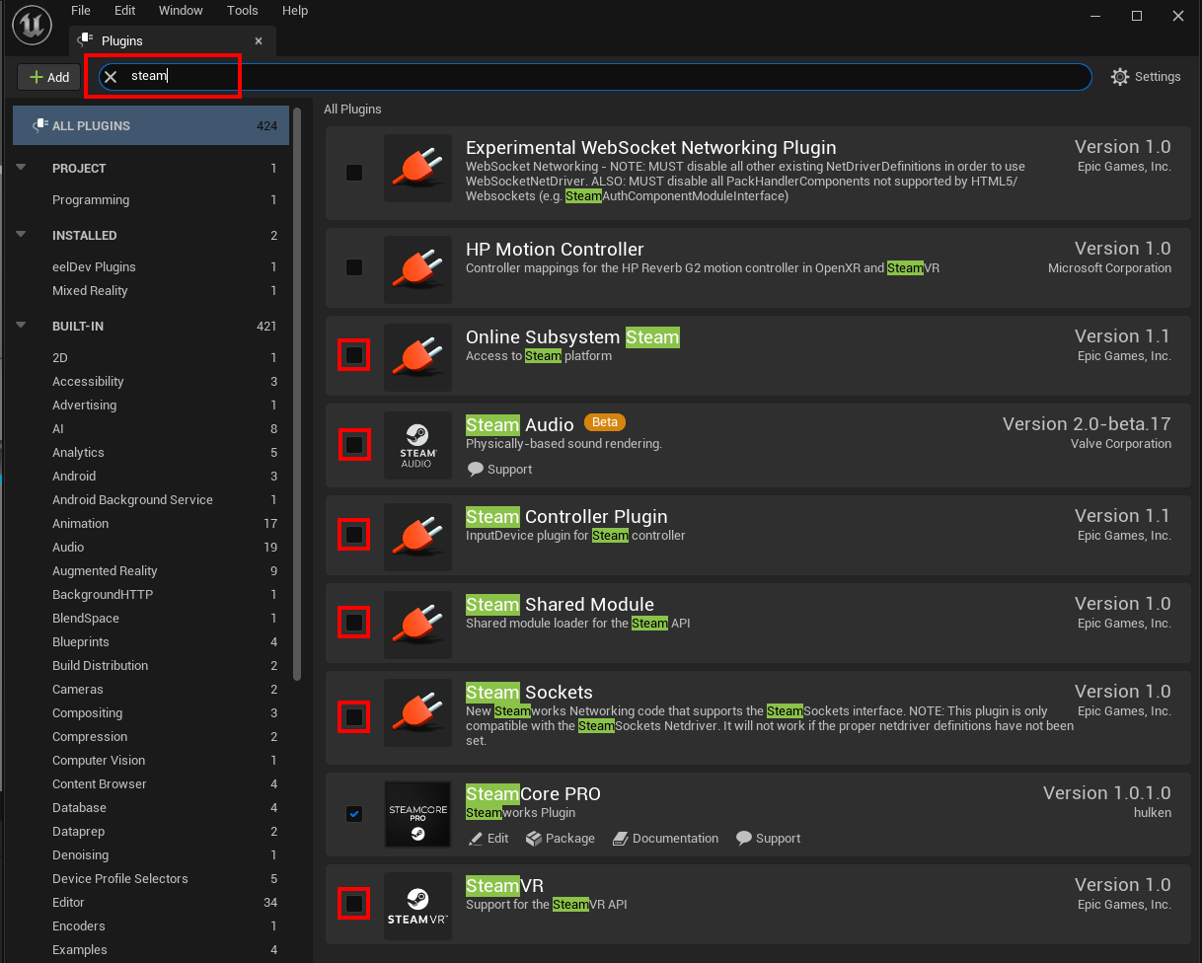
Task: Click the Package icon for SteamCore PRO
Action: click(x=534, y=838)
